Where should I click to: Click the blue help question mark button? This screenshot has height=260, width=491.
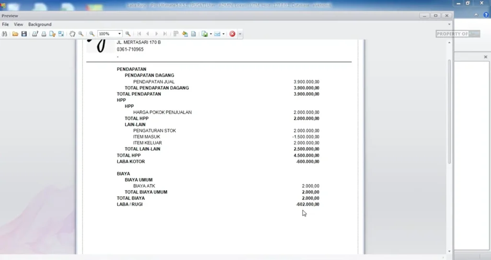tap(486, 15)
